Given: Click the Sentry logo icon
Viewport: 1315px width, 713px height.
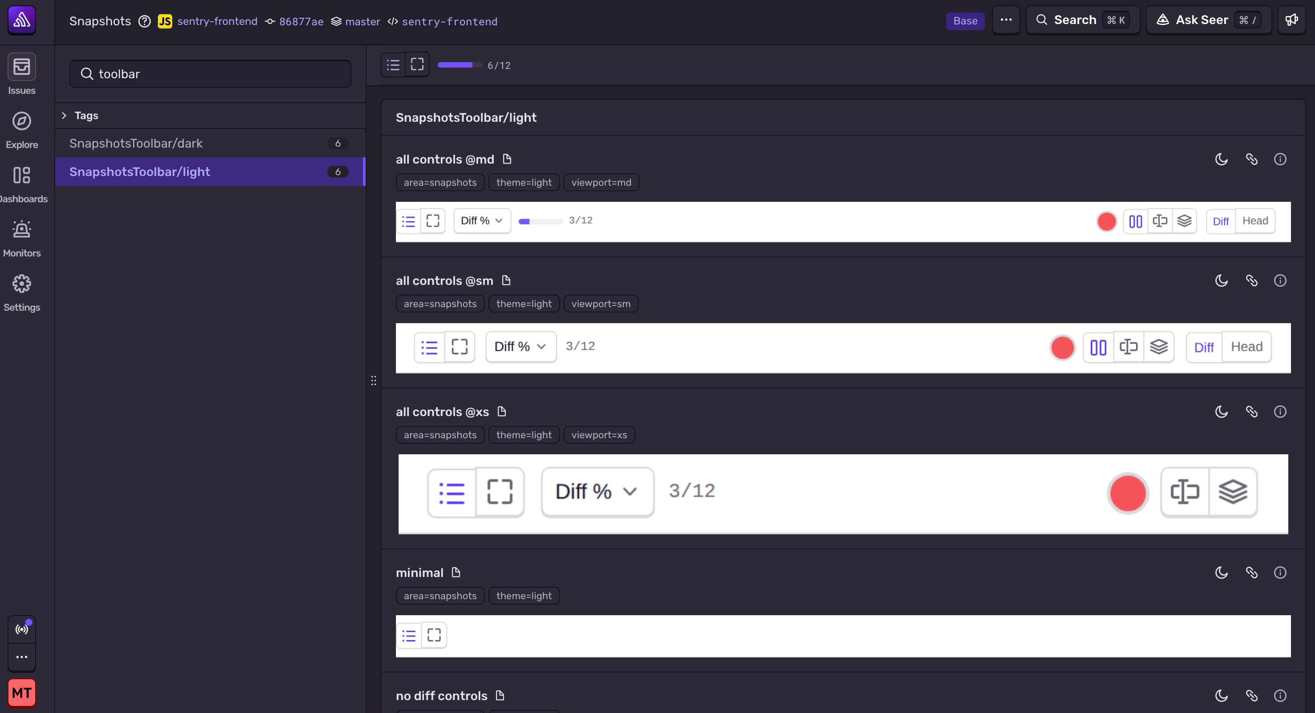Looking at the screenshot, I should tap(21, 20).
